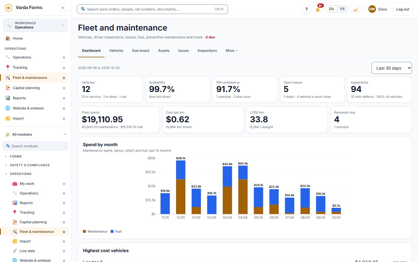Click the Log out button
The width and height of the screenshot is (419, 262).
(403, 9)
